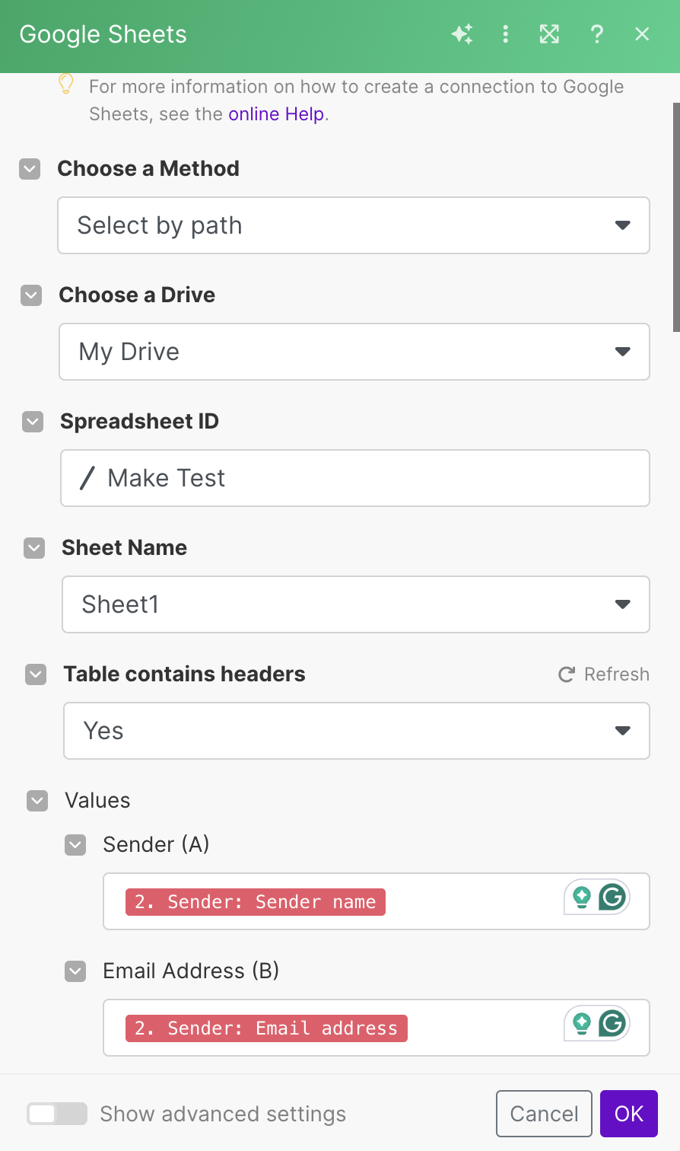Click green lightbulb icon in Email Address field

tap(582, 1024)
